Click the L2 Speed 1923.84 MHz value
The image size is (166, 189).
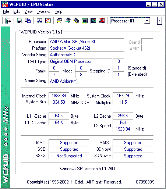tap(123, 129)
